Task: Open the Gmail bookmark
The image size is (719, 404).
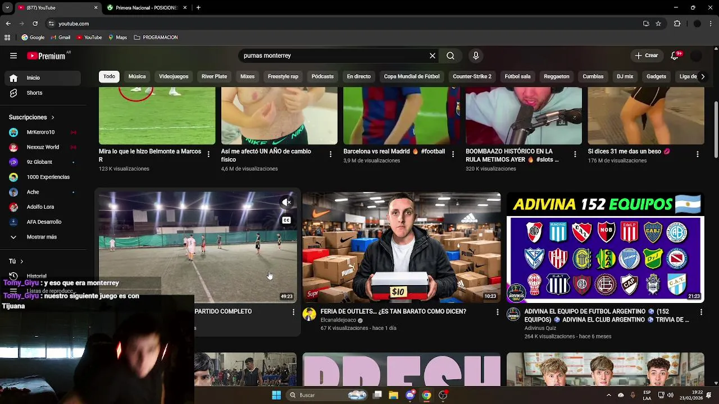Action: tap(60, 38)
